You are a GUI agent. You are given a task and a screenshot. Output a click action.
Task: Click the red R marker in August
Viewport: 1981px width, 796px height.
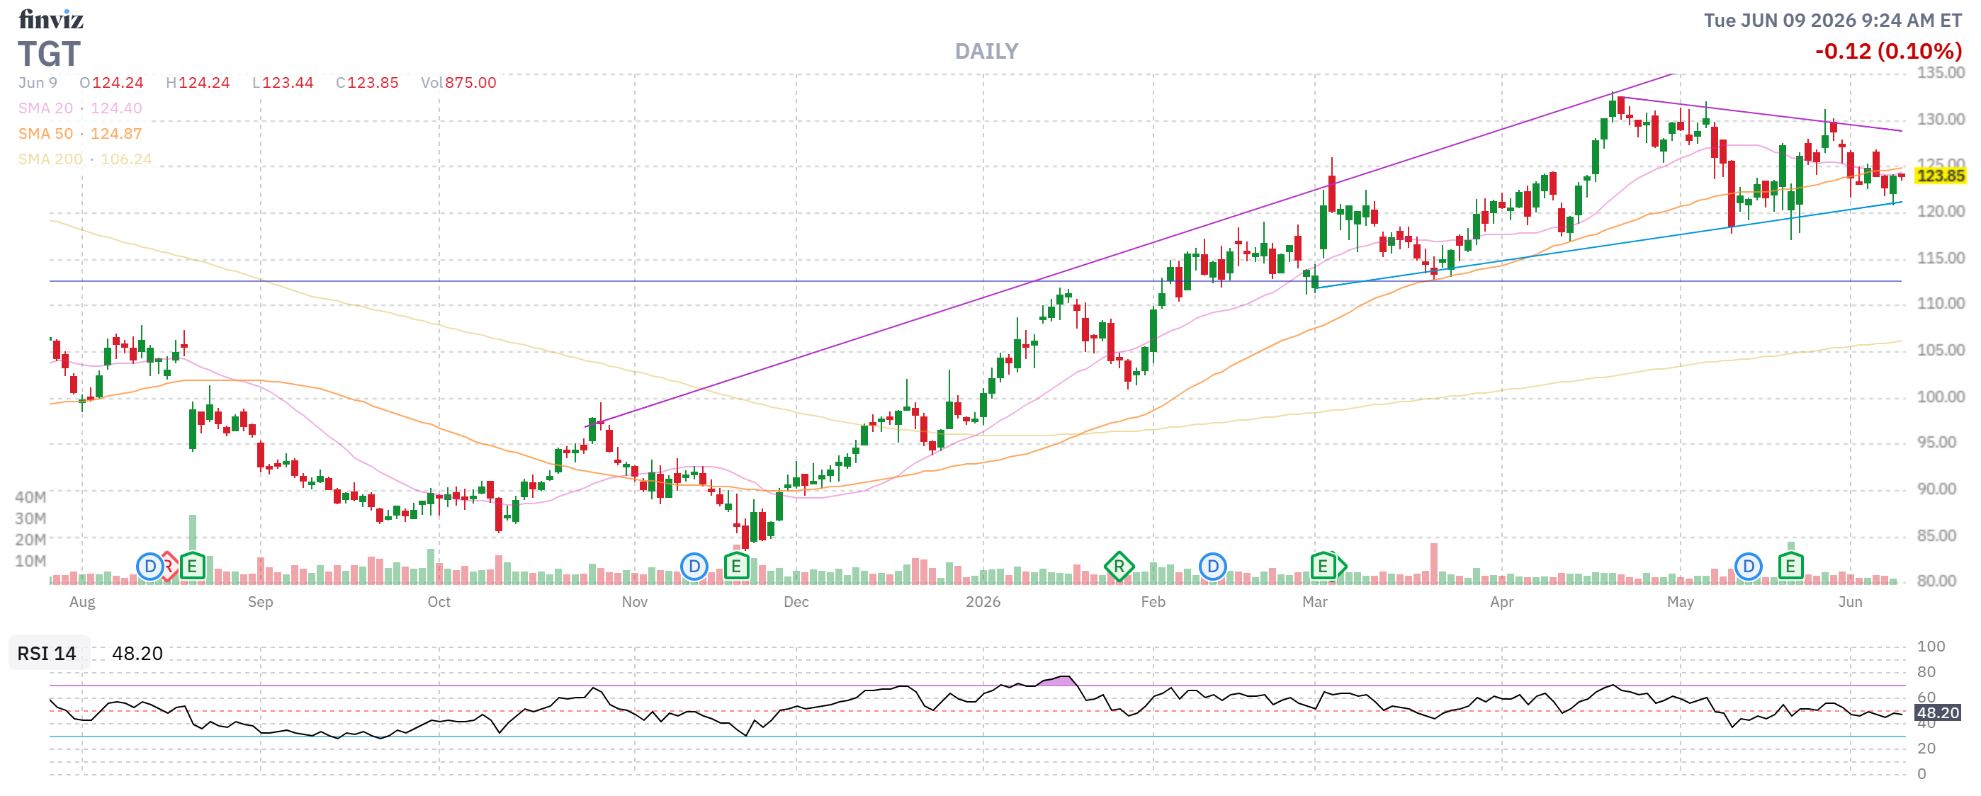click(x=171, y=567)
